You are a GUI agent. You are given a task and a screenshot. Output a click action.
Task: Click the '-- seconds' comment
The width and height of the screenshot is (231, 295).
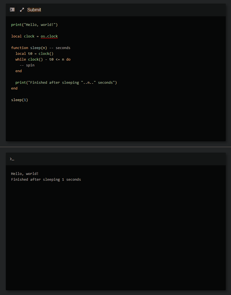coord(60,48)
